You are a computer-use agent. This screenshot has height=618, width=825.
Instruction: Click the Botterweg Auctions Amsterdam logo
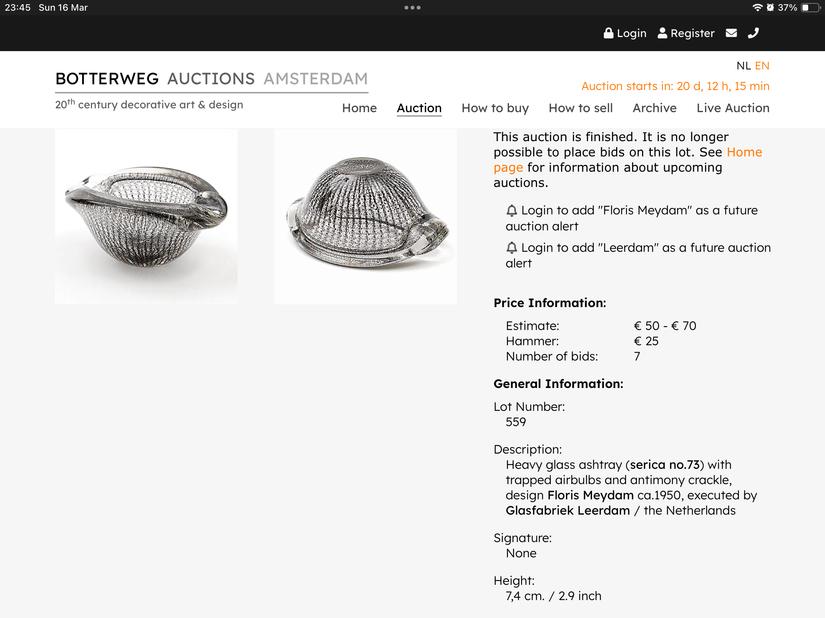pos(212,79)
